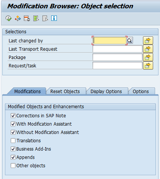Click the Delete Selection Row toolbar icon
Screen dimensions: 160x179
coord(27,19)
